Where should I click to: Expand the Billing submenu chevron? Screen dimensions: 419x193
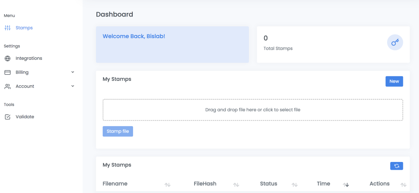click(x=73, y=72)
